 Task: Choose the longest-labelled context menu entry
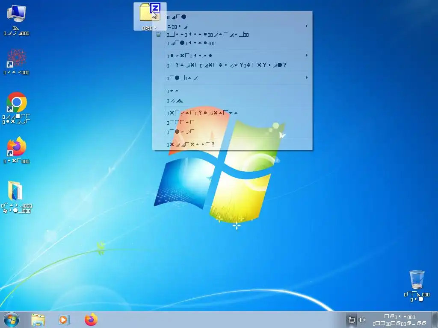[232, 65]
